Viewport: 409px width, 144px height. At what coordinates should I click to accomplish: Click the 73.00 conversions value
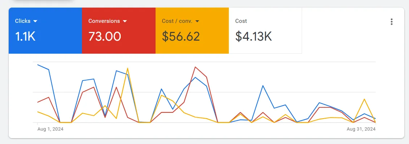click(104, 37)
